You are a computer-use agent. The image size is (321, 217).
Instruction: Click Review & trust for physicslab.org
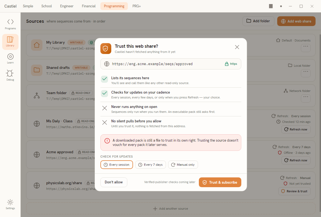click(x=294, y=191)
